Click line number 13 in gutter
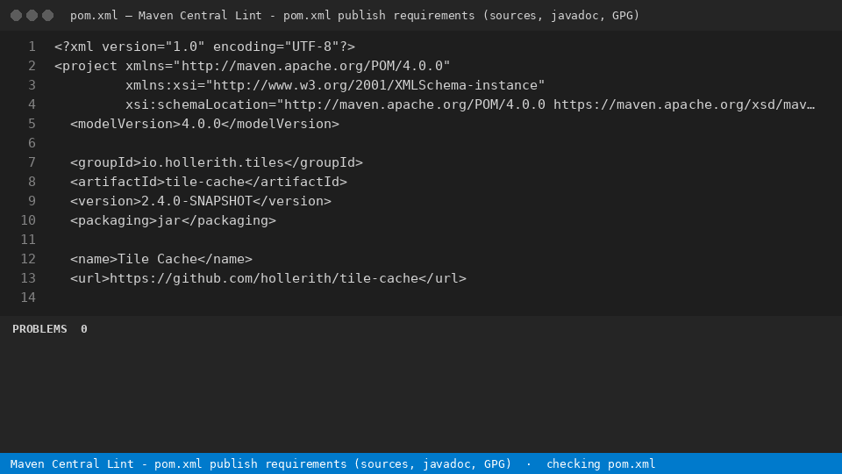This screenshot has width=842, height=474. click(x=28, y=279)
